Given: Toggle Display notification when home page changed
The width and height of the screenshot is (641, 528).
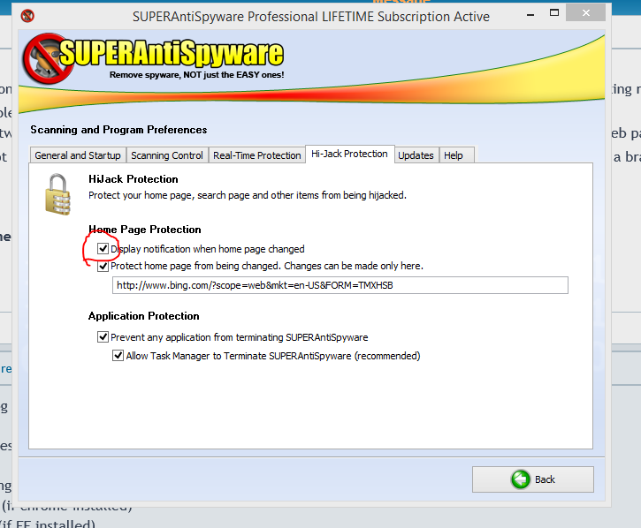Looking at the screenshot, I should tap(103, 249).
